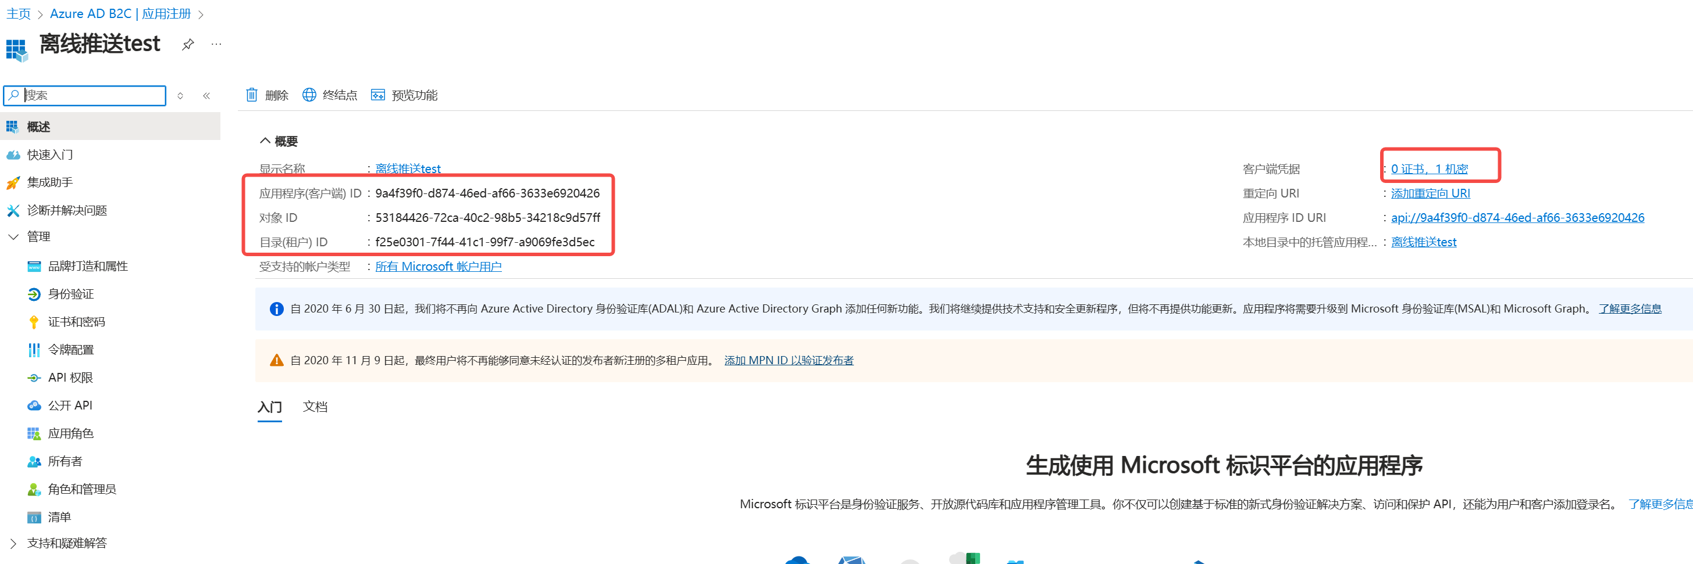Switch to the 文档 tab
This screenshot has height=564, width=1693.
[x=315, y=407]
